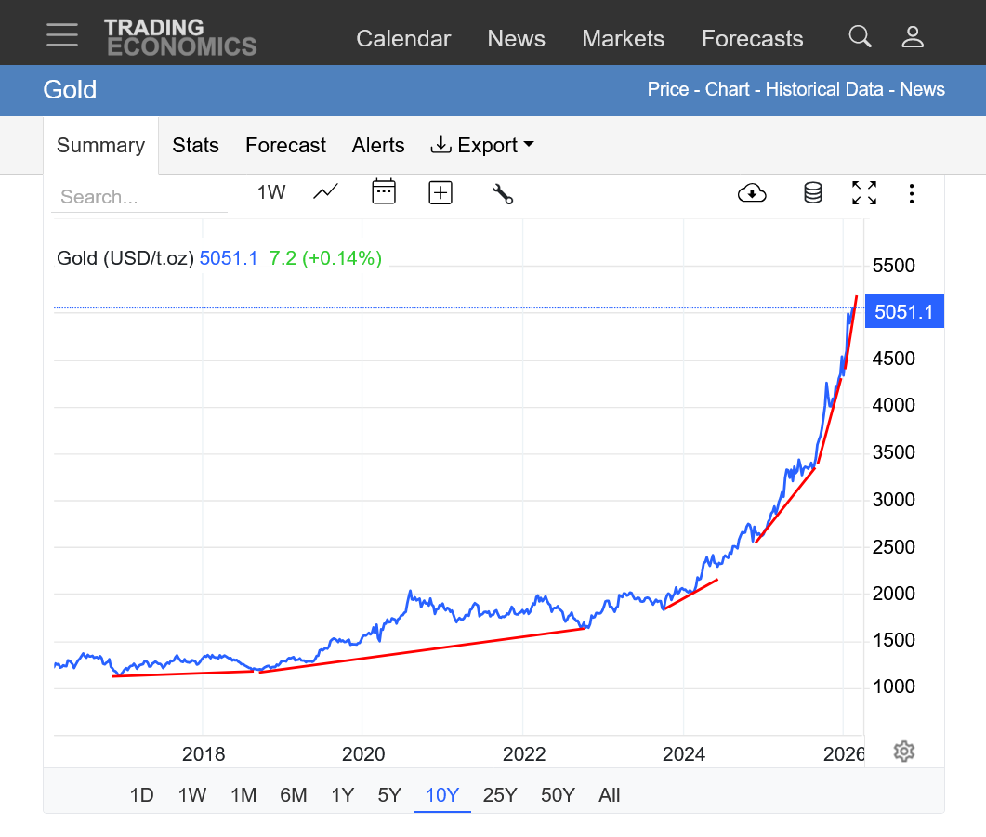Change chart type with line icon
The height and width of the screenshot is (837, 986).
point(325,192)
